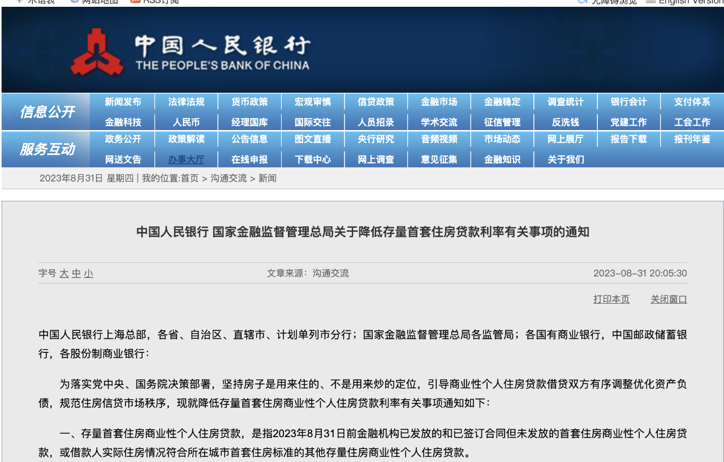Click 首页 in the breadcrumb

(189, 179)
